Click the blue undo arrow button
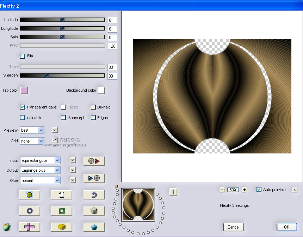Screen dimensions: 303x237 click(94, 195)
